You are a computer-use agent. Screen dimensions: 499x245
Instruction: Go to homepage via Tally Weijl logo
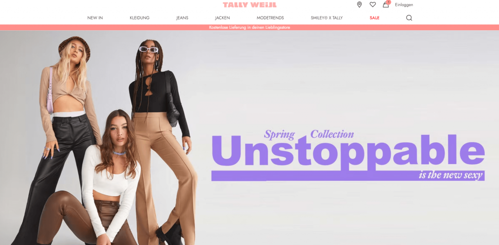[249, 5]
